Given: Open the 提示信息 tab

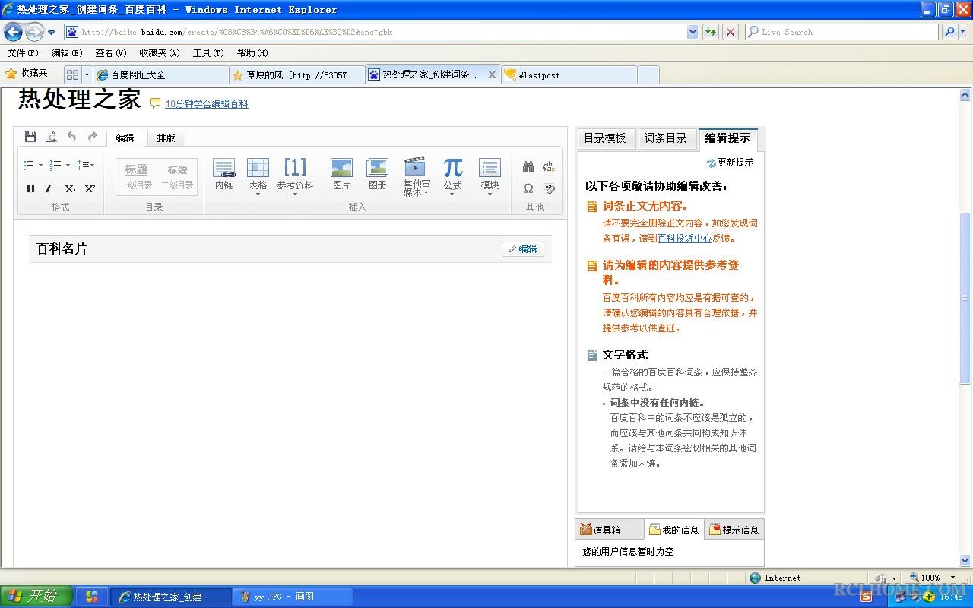Looking at the screenshot, I should (734, 530).
